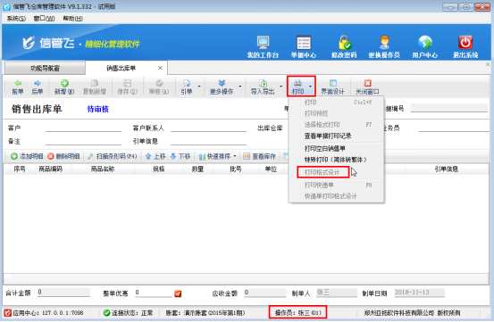
Task: Open 用户中心 globe icon
Action: (424, 42)
